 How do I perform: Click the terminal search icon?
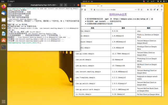(x=61, y=5)
